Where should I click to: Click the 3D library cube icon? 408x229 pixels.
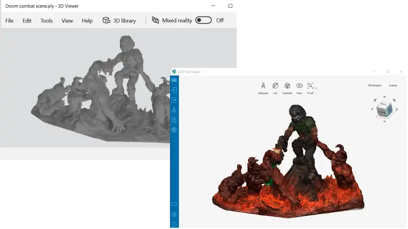[106, 20]
